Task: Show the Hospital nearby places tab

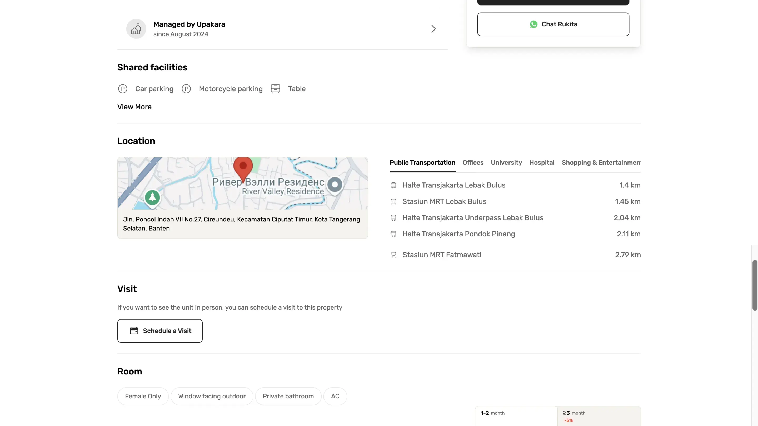Action: click(542, 163)
